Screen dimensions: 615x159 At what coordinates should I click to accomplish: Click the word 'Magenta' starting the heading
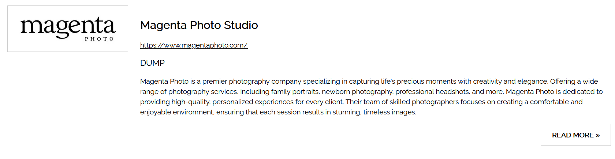163,25
